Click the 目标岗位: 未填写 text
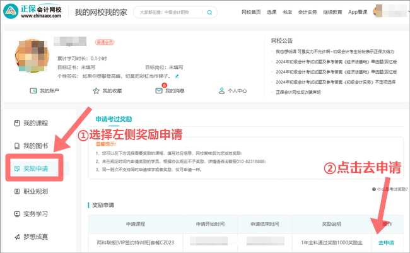 (x=164, y=68)
